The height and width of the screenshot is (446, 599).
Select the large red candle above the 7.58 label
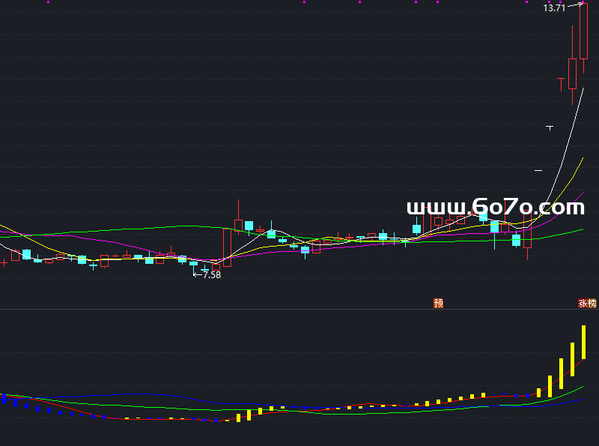[227, 248]
